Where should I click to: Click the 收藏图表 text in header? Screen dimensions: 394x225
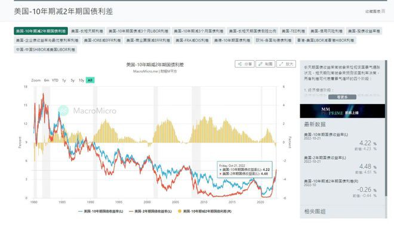click(373, 11)
